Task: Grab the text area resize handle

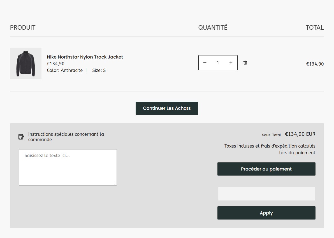Action: click(115, 184)
